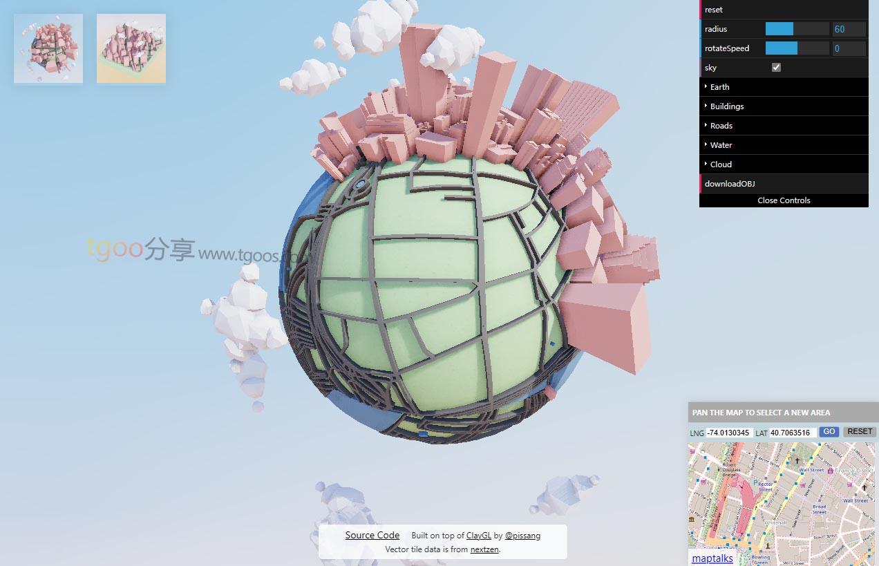Click the radius value input field

click(849, 29)
